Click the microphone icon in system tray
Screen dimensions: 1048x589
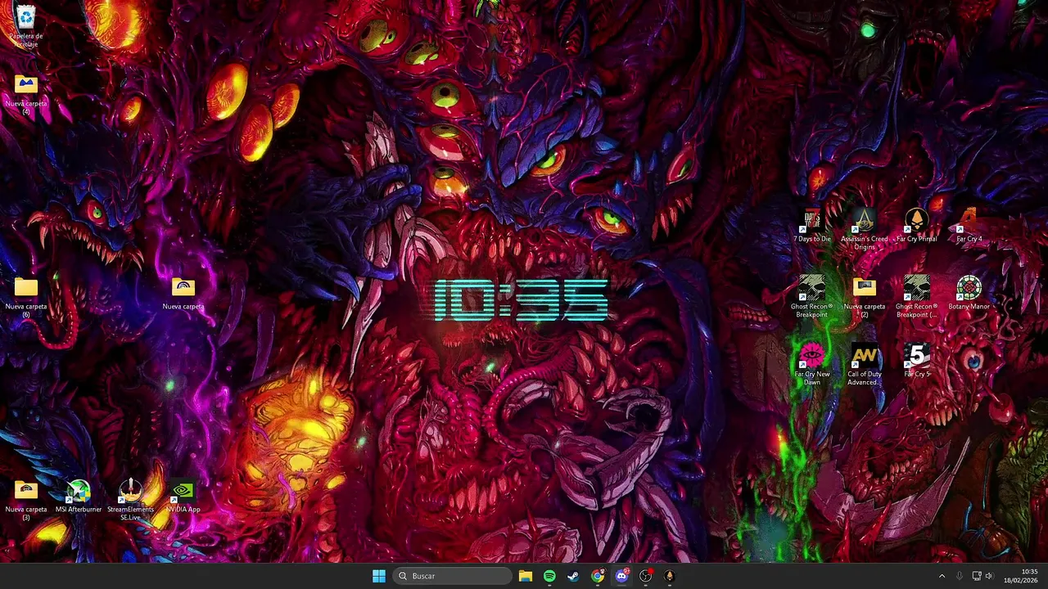(959, 576)
